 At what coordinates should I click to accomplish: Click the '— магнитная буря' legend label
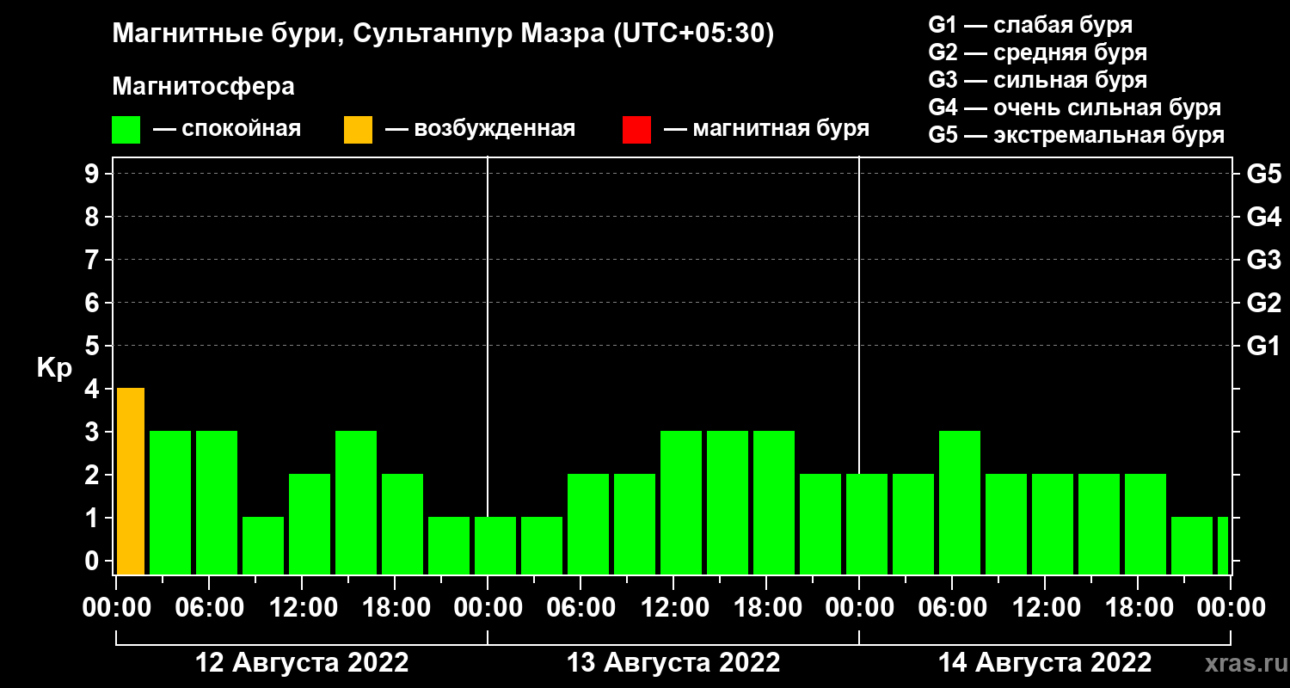[x=766, y=129]
